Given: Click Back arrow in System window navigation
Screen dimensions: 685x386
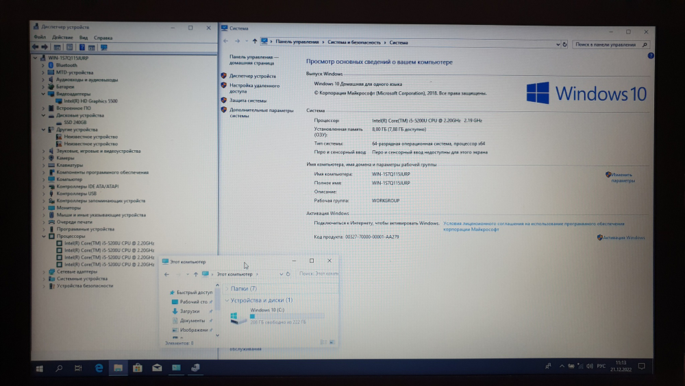Looking at the screenshot, I should point(226,41).
